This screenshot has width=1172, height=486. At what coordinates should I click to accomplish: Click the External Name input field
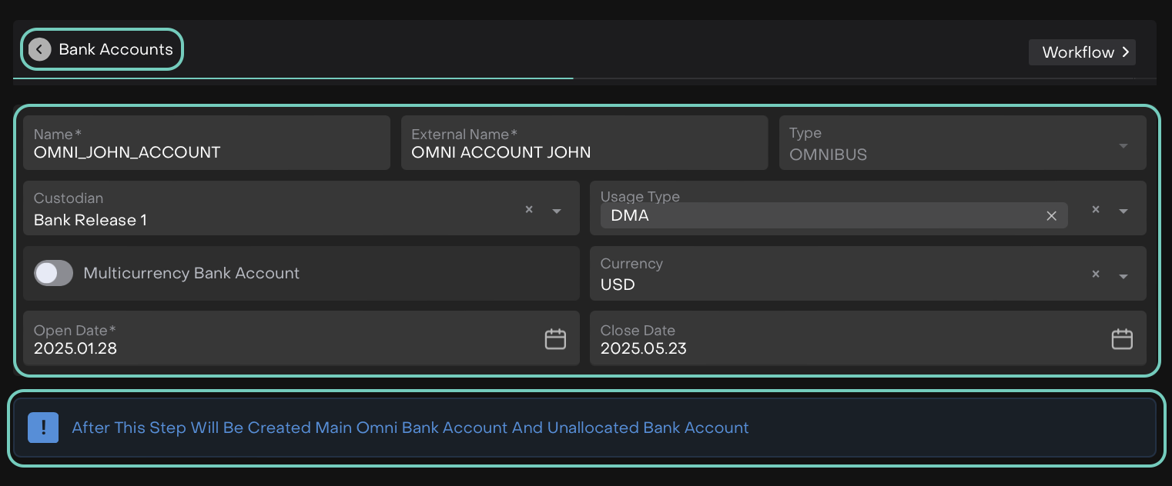[x=584, y=152]
